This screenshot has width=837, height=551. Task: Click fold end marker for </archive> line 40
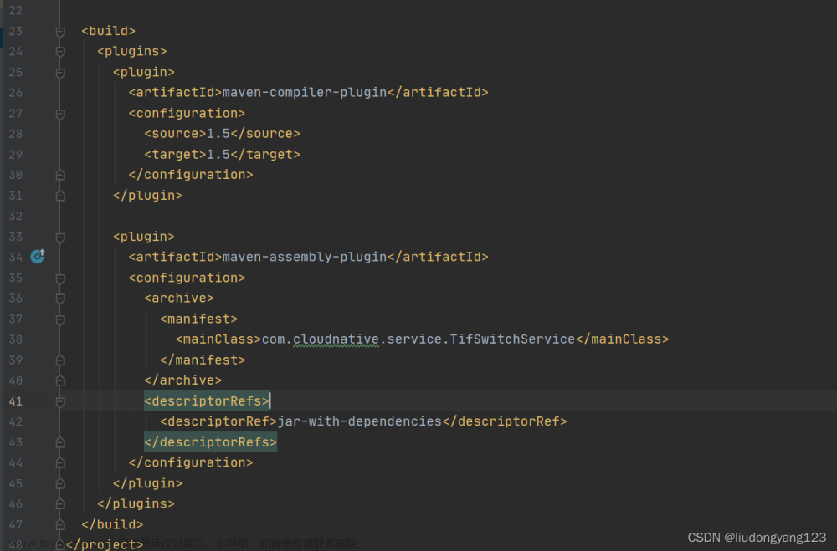point(60,380)
